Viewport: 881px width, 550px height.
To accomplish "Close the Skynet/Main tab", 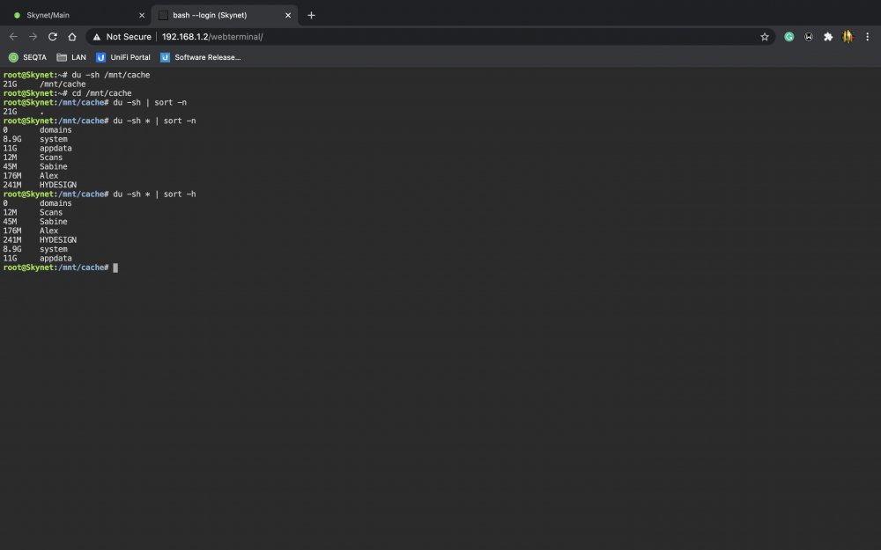I will [x=142, y=15].
